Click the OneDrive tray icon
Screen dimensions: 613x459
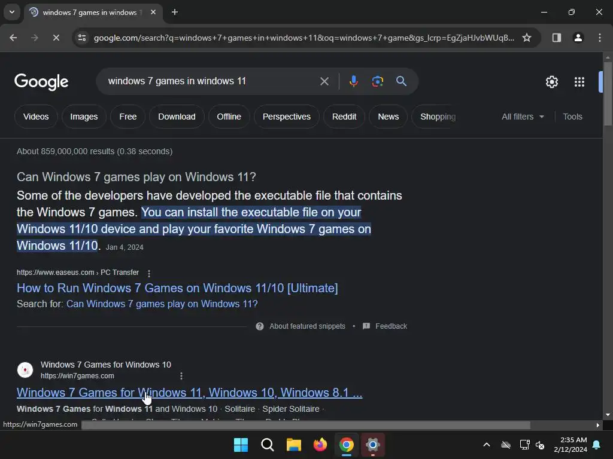(x=506, y=445)
